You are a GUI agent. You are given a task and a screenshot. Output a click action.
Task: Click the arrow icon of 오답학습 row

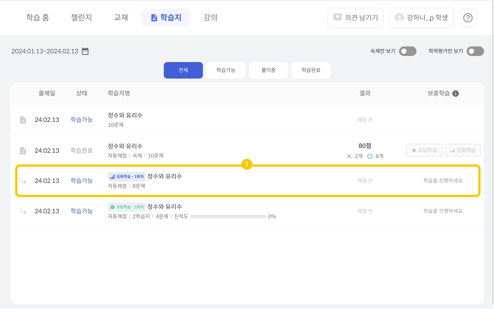[23, 211]
